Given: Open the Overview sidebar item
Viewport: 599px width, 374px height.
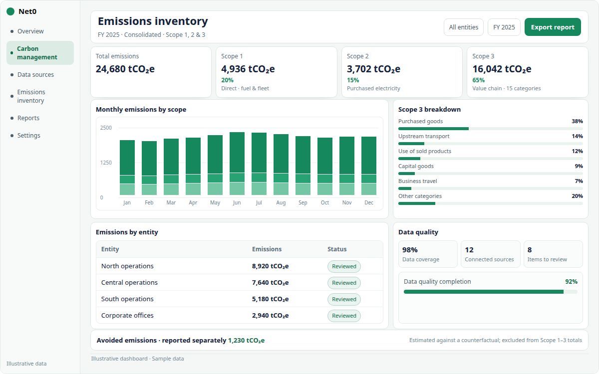Looking at the screenshot, I should (40, 31).
